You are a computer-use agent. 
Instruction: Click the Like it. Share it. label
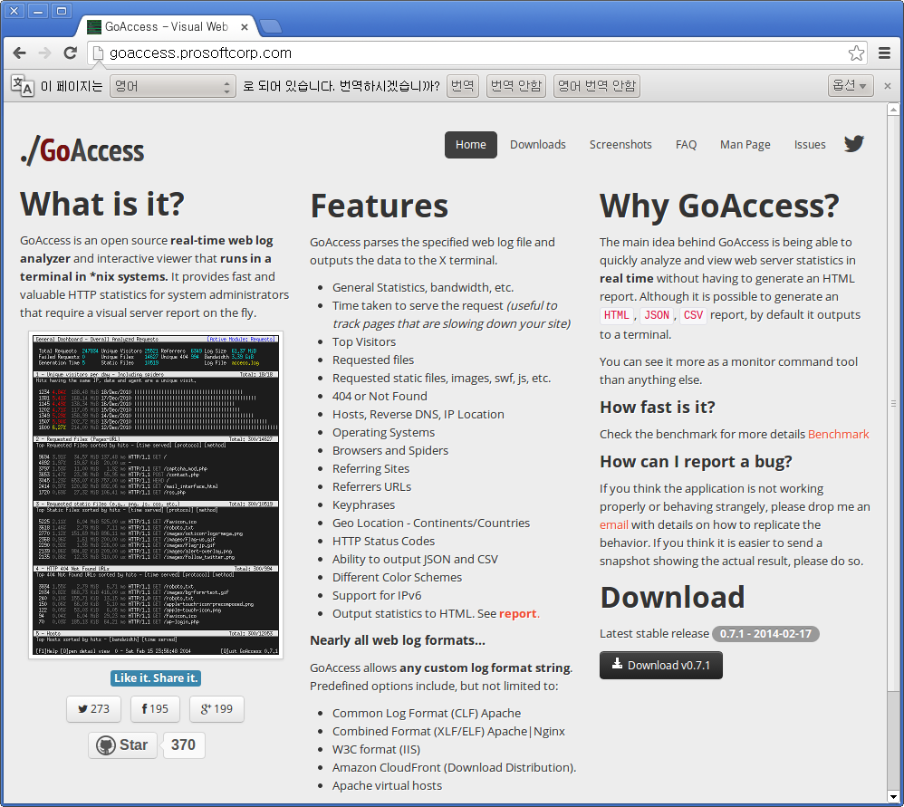click(156, 677)
